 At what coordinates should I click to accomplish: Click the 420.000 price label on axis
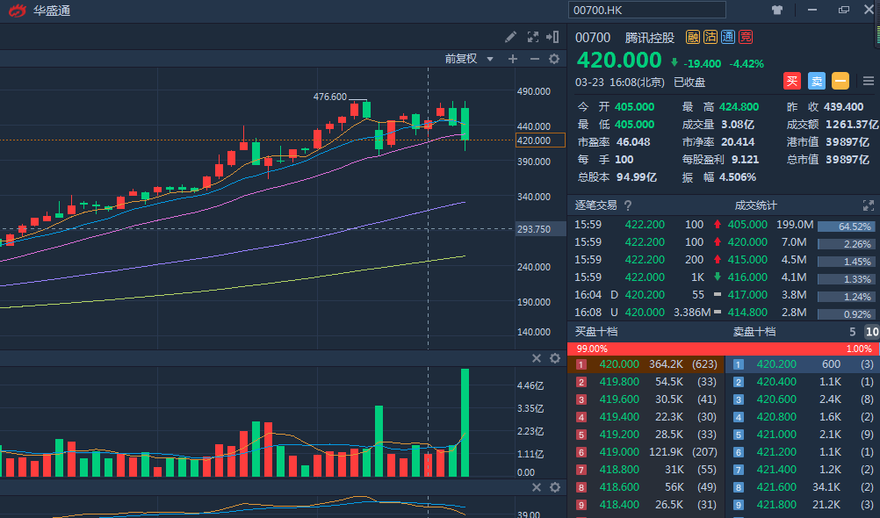pos(540,140)
